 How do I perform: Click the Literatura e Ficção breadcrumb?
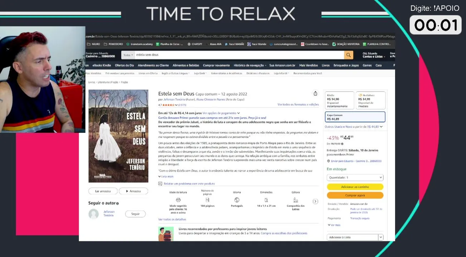pyautogui.click(x=108, y=82)
